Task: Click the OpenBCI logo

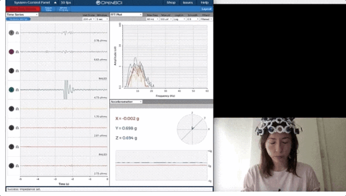Action: click(109, 3)
